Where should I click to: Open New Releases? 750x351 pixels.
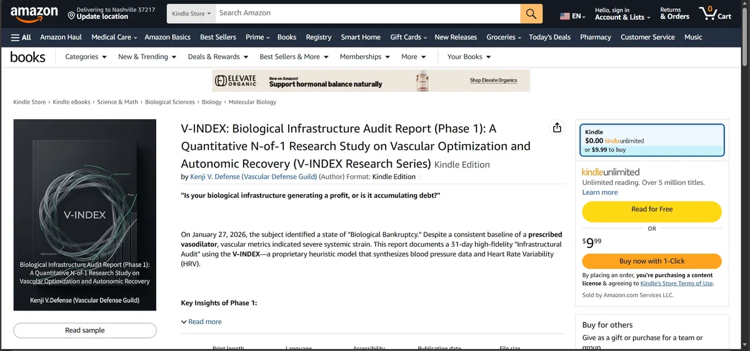click(x=456, y=37)
